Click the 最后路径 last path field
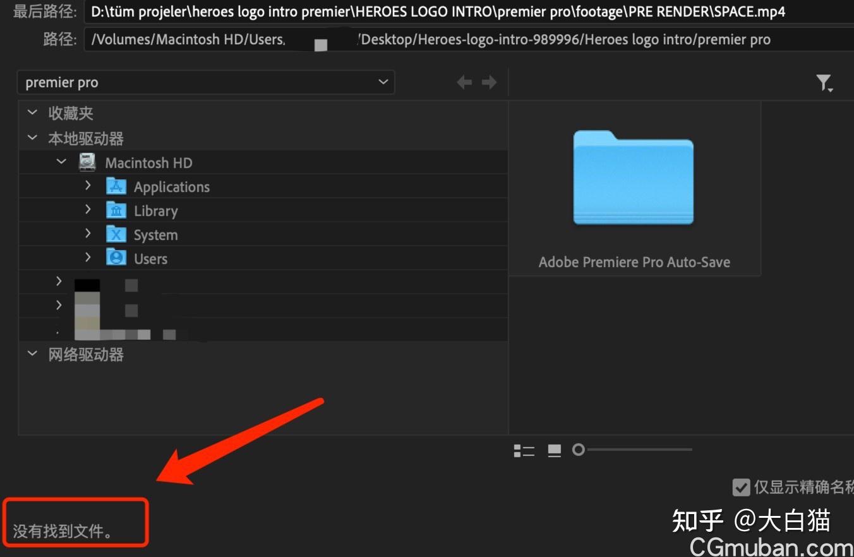This screenshot has width=854, height=557. [469, 11]
